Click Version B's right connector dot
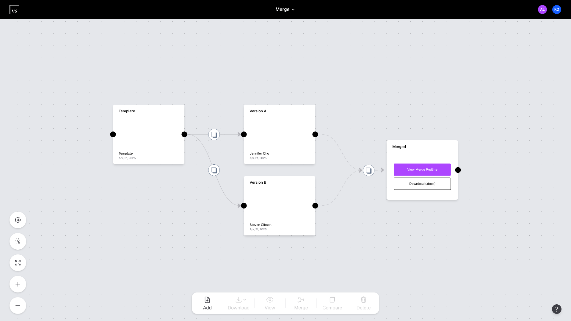The width and height of the screenshot is (571, 321). click(315, 206)
